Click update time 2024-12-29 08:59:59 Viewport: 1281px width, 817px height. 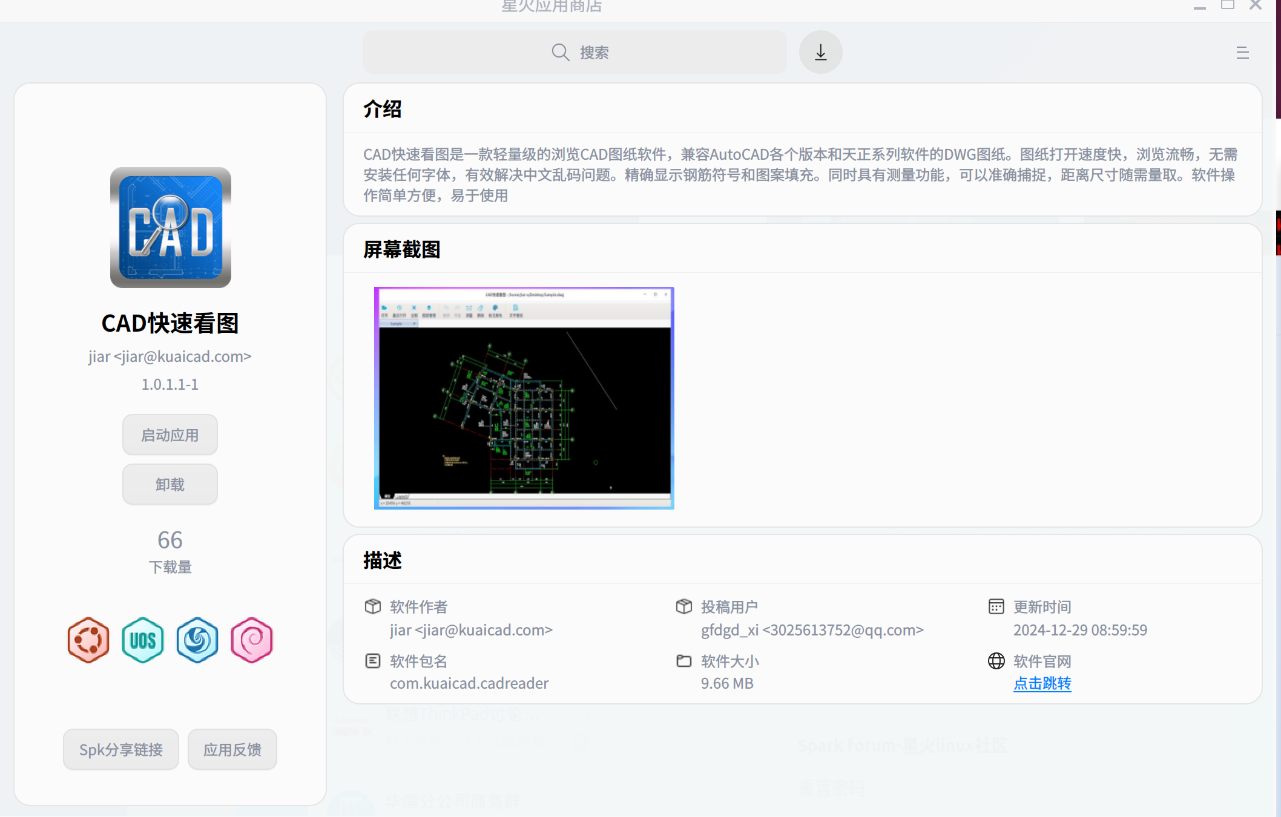point(1080,630)
